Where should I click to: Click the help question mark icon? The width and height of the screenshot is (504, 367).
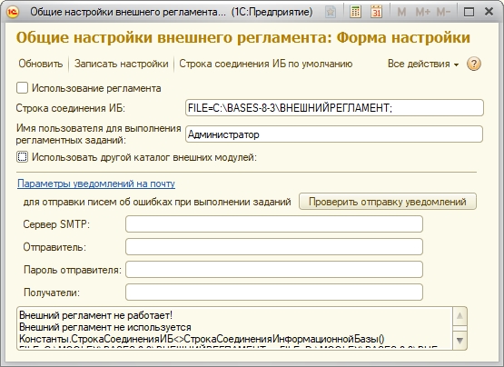click(x=474, y=64)
